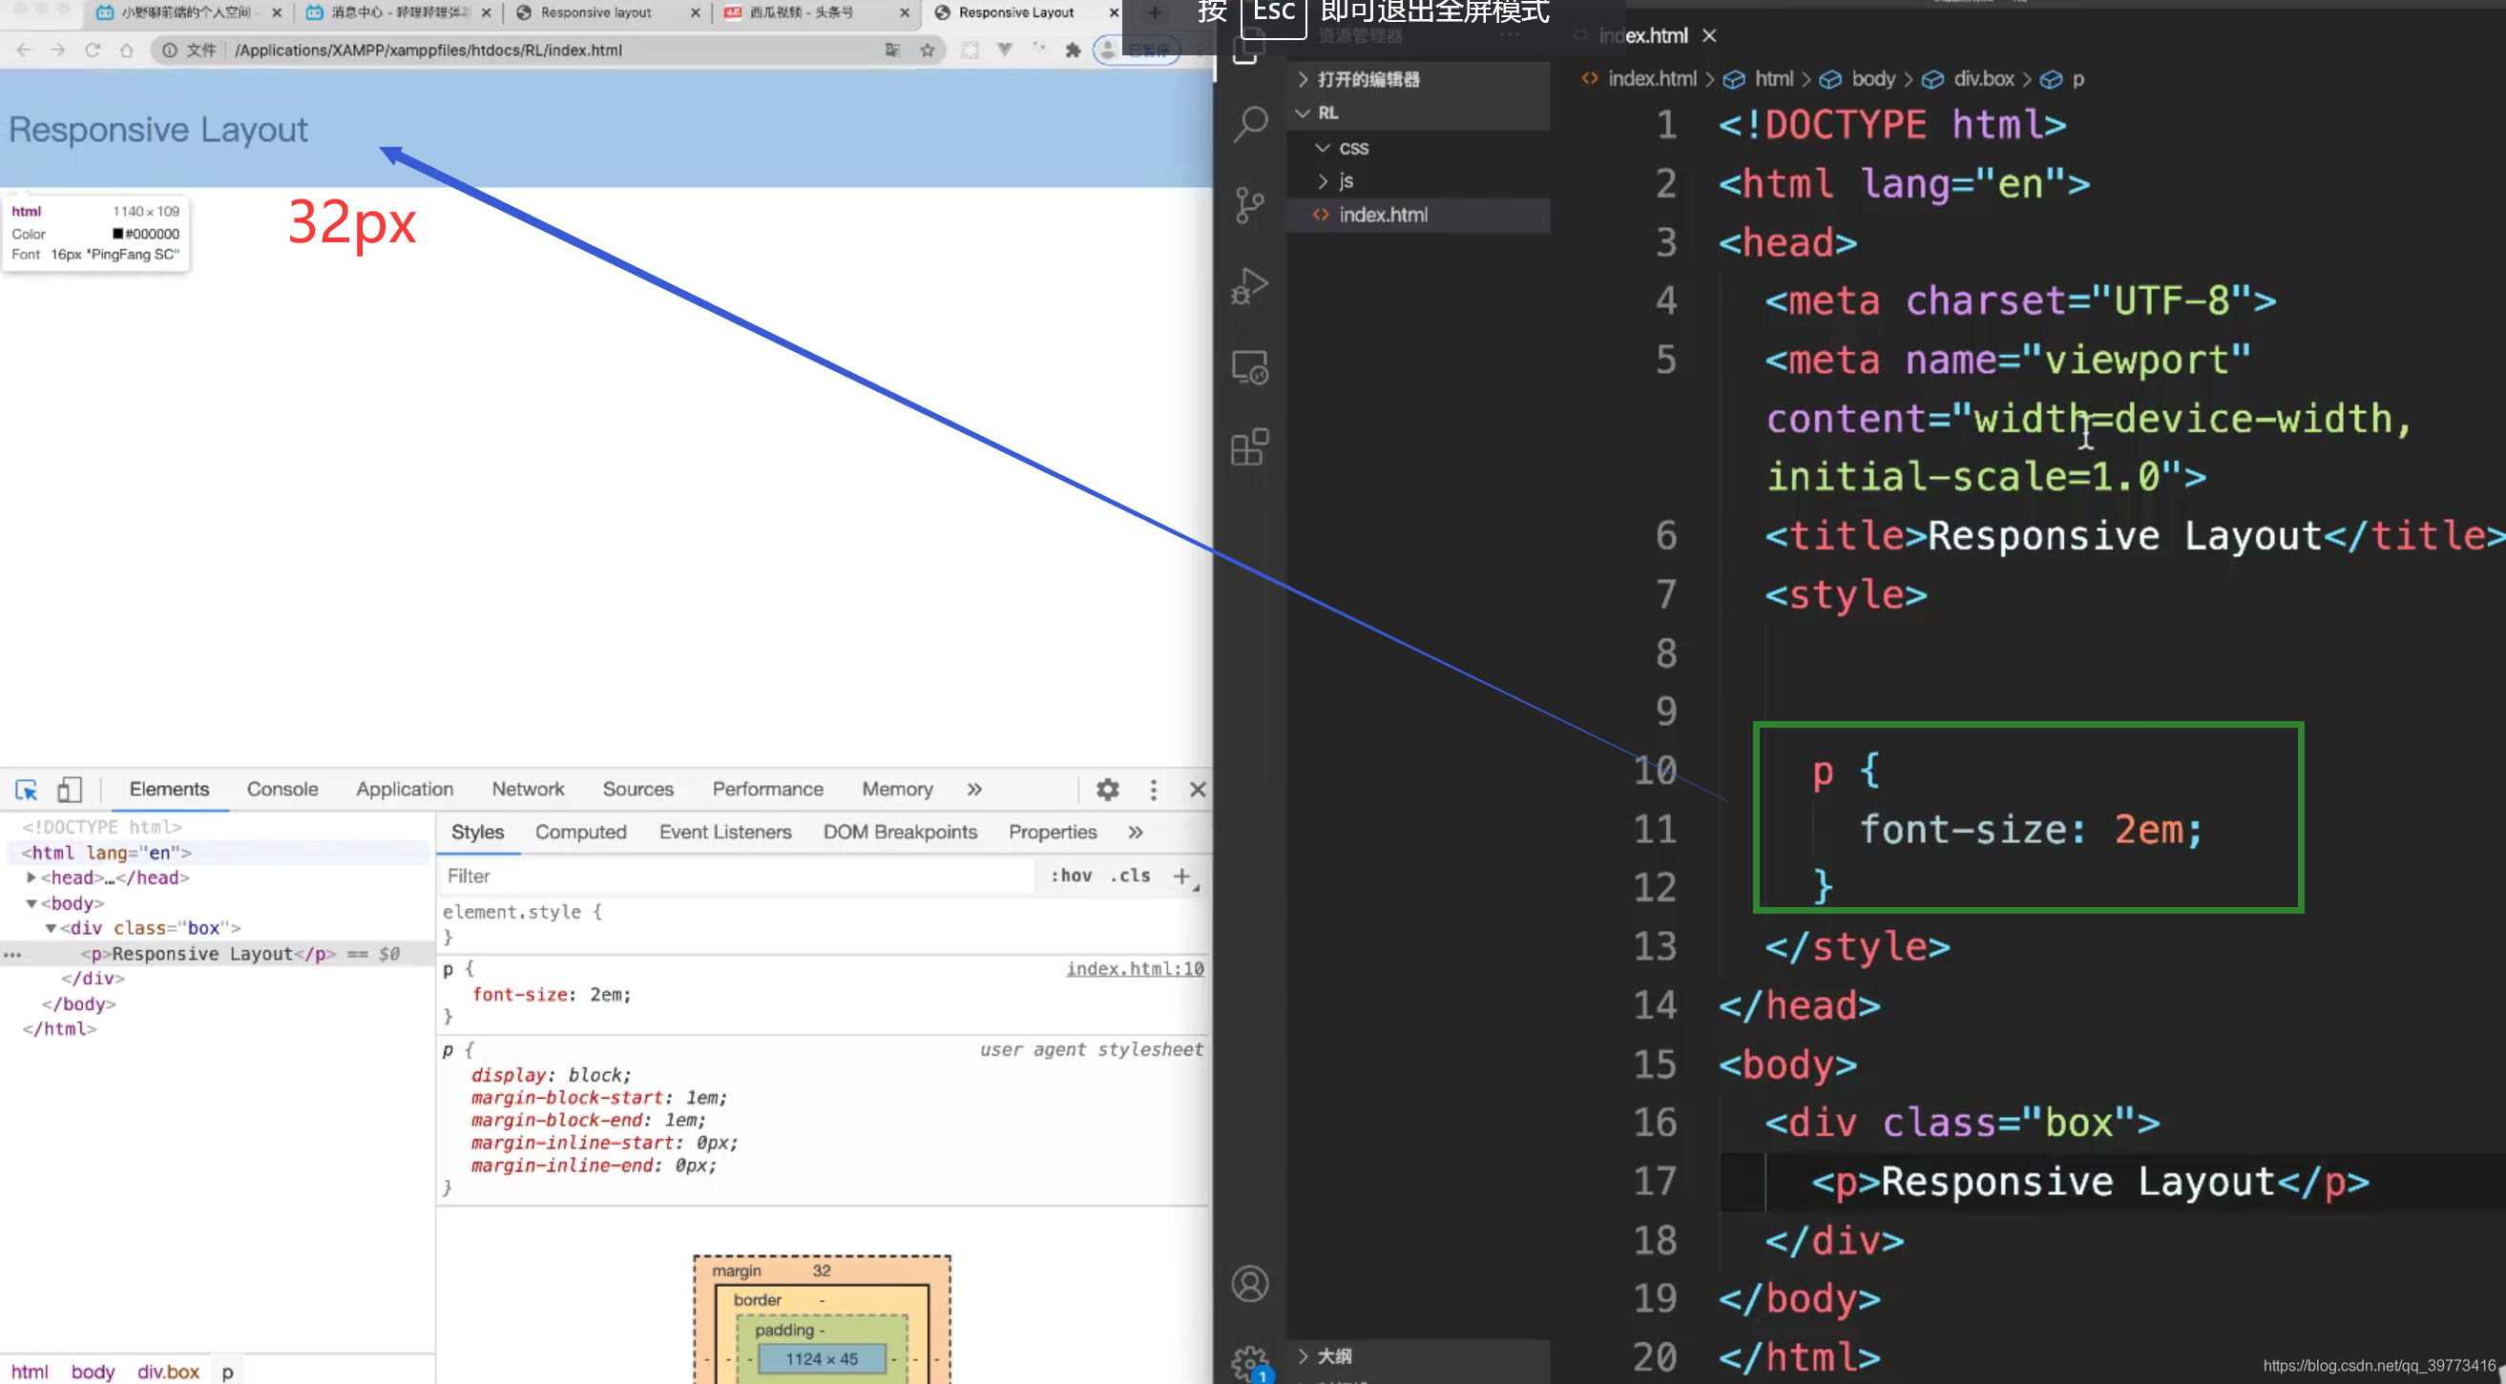Click div.box in VS Code breadcrumb
Screen dimensions: 2506x1384
click(1983, 79)
